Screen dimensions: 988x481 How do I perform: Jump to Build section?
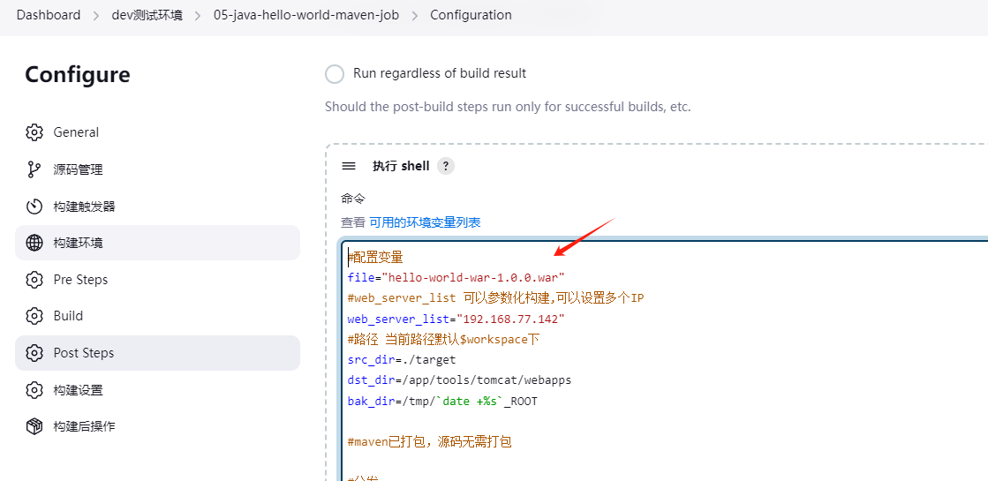(x=157, y=315)
